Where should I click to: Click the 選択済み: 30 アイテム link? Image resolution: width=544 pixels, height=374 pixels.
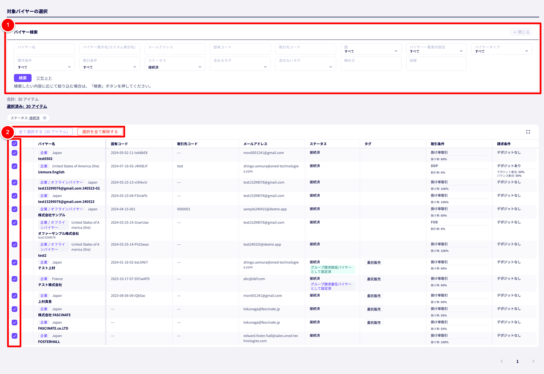point(27,106)
